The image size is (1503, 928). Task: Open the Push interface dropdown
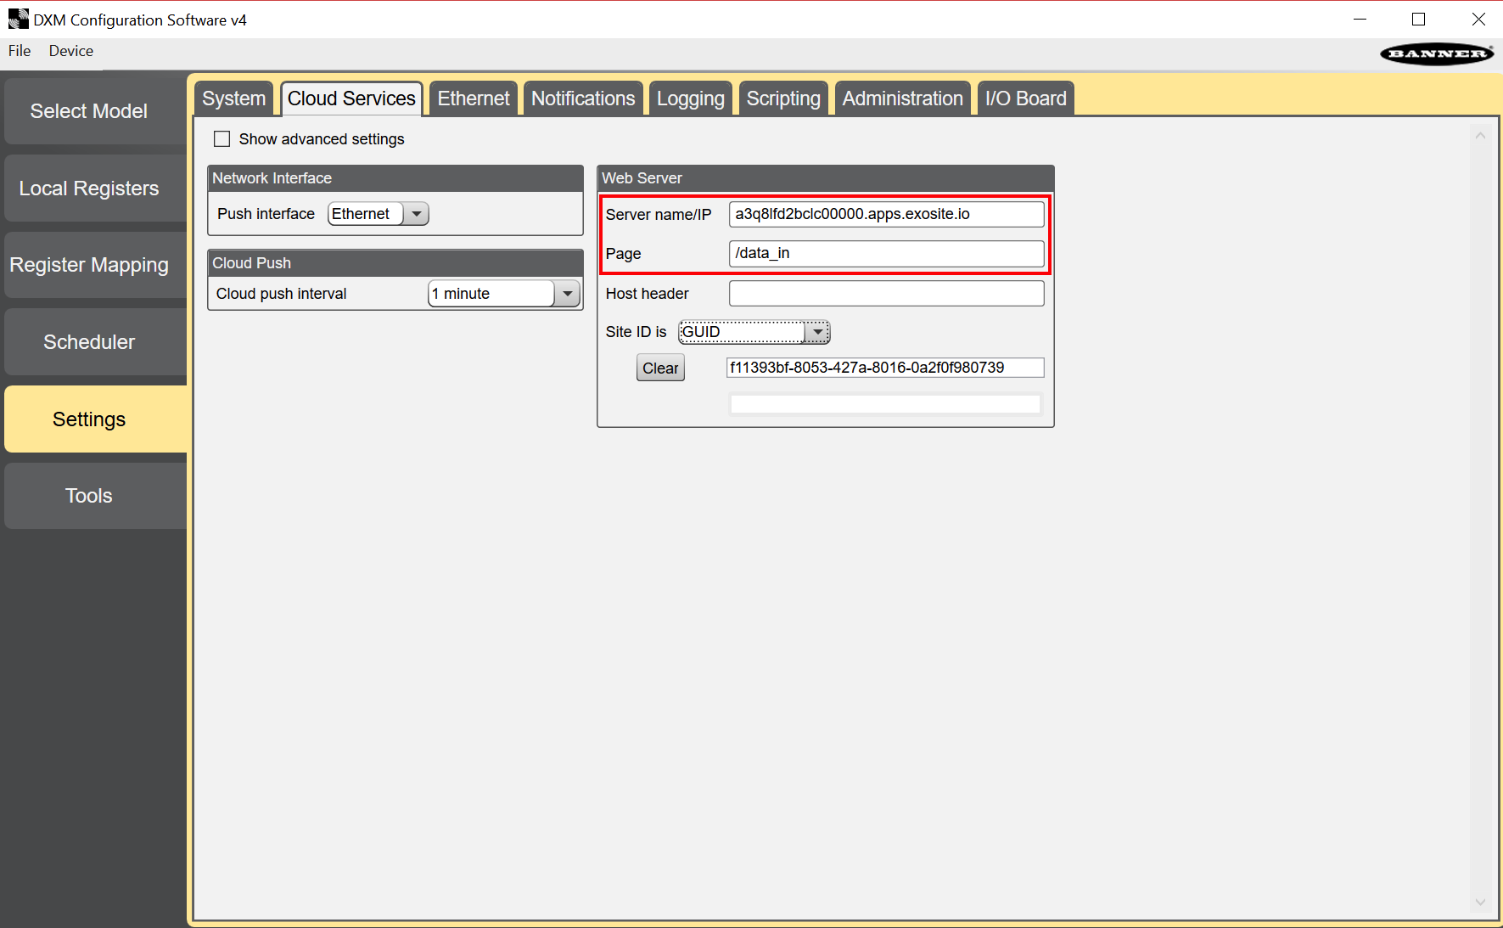click(x=379, y=214)
